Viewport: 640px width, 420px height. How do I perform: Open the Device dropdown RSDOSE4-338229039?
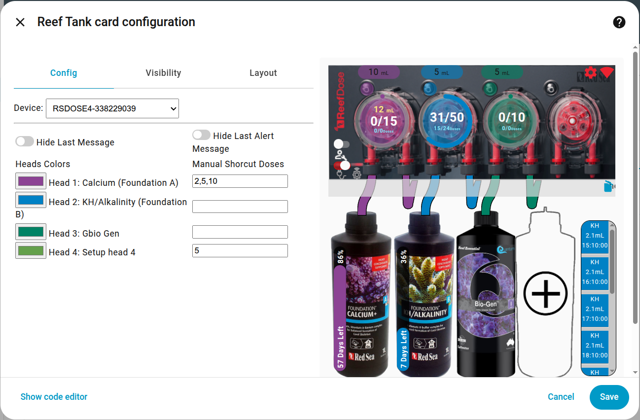112,108
